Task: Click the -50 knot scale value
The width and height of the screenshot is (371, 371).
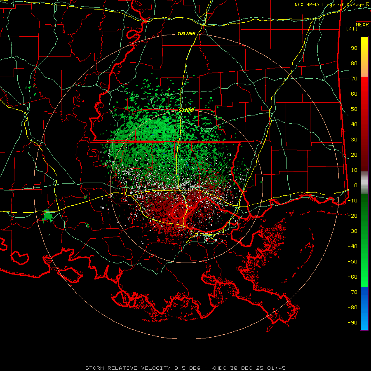Action: pos(352,262)
